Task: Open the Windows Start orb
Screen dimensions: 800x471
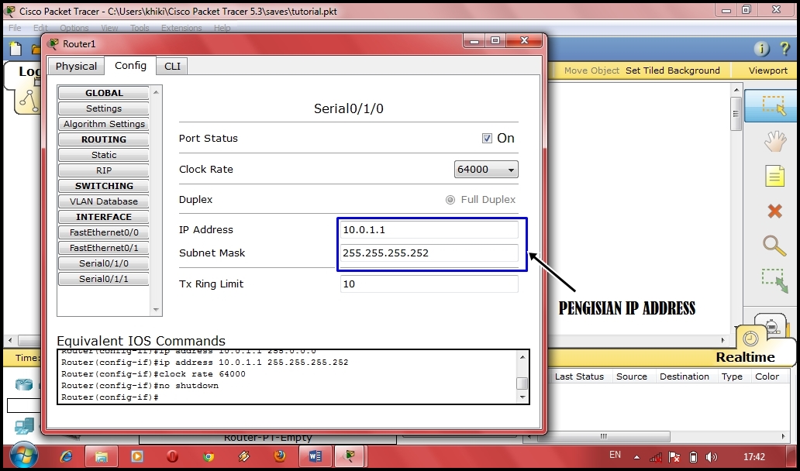Action: (x=23, y=456)
